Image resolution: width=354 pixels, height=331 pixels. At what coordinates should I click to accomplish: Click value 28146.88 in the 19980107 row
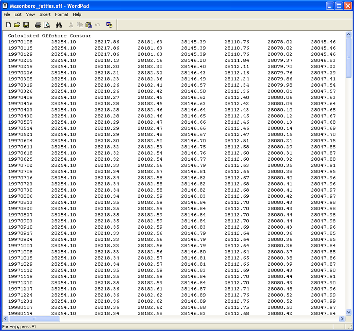(193, 307)
